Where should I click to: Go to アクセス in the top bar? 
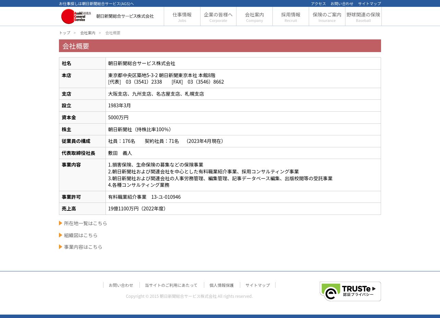pyautogui.click(x=318, y=3)
